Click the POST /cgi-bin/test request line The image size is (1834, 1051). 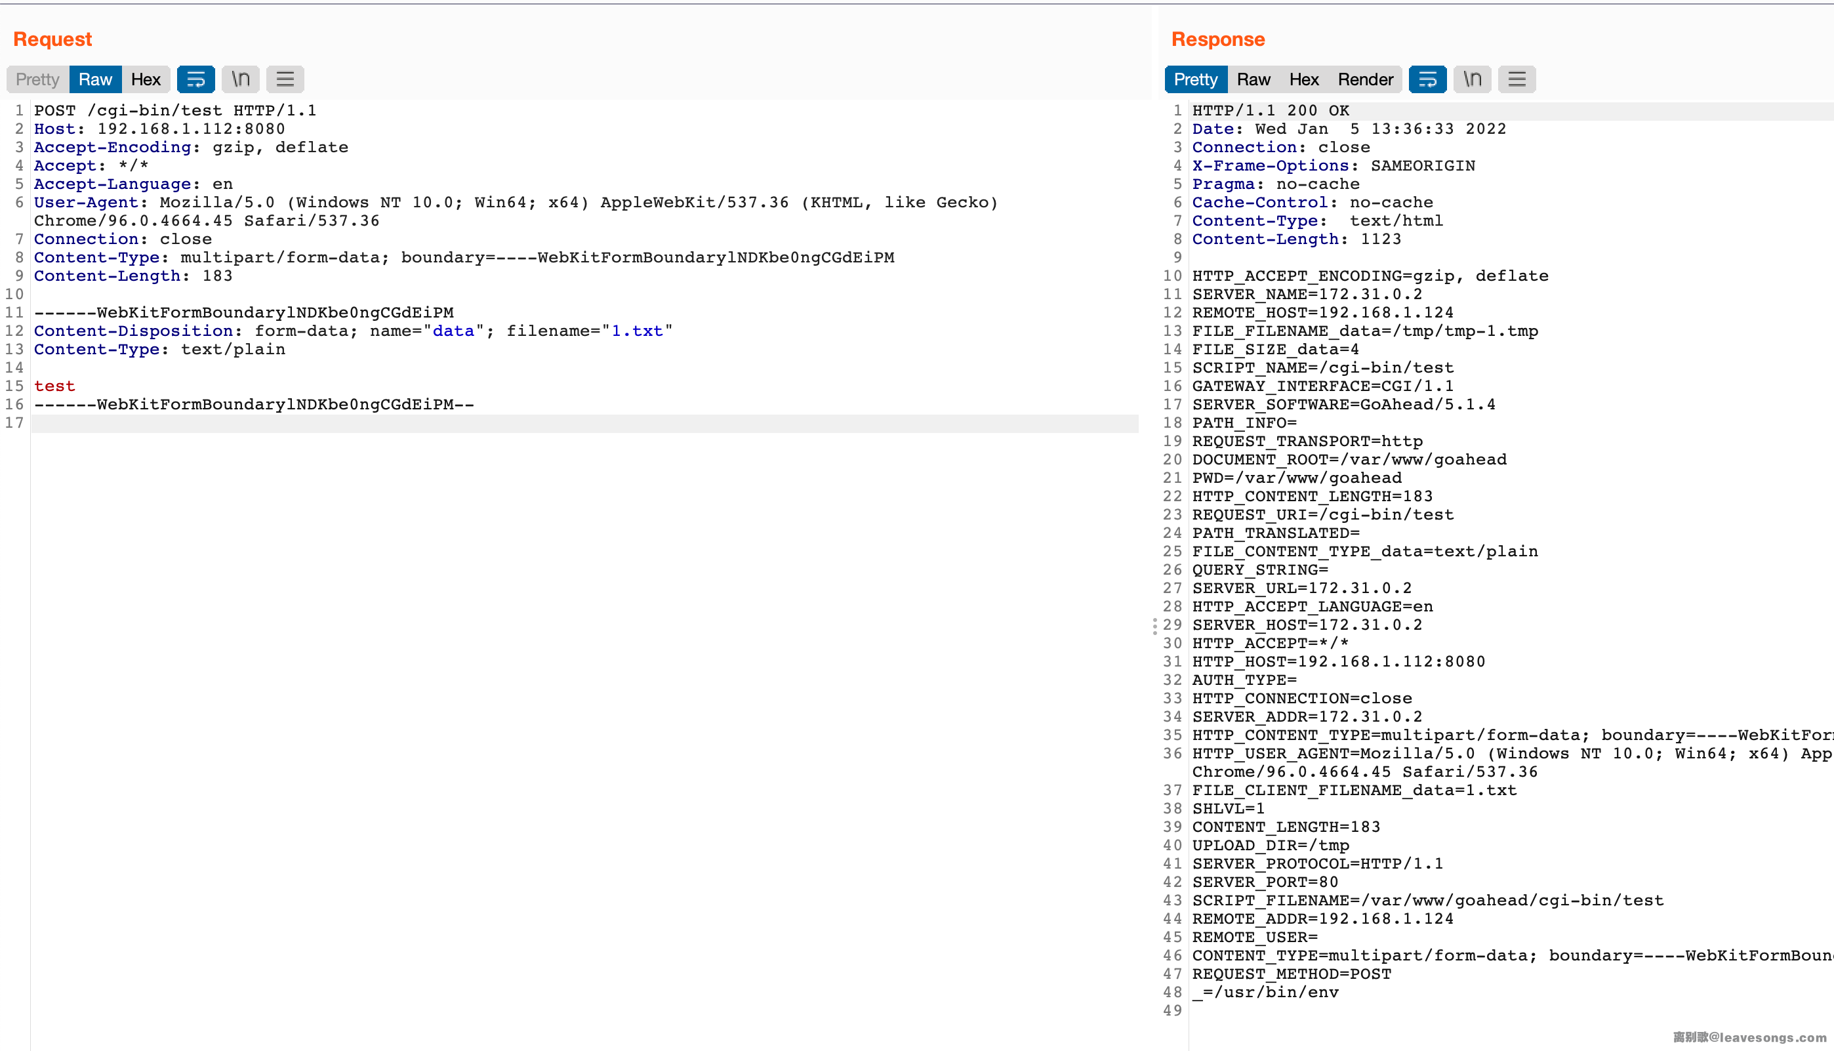click(174, 110)
